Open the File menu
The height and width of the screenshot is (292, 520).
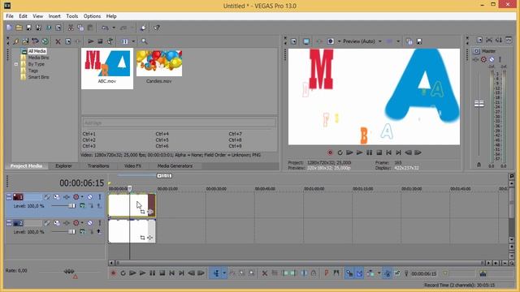click(10, 16)
